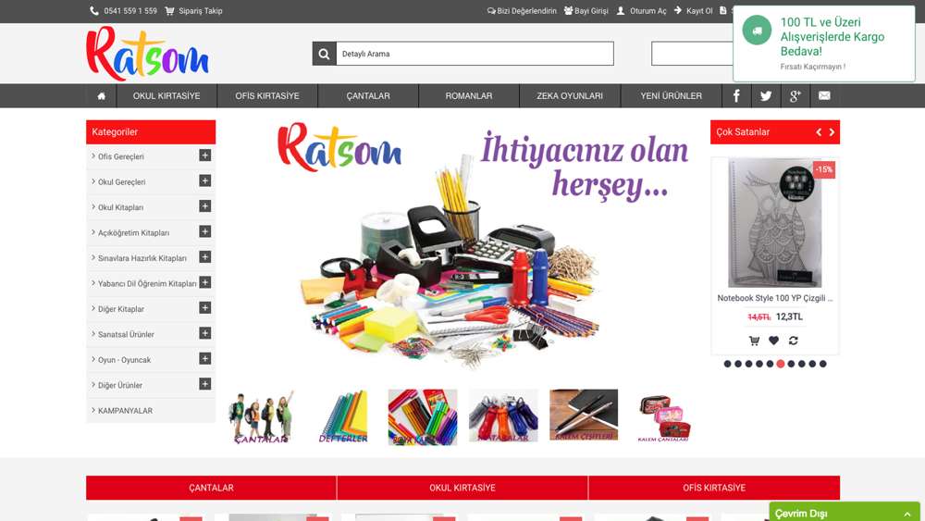Open OKUL KIRTASİYE in the dark navigation bar
The height and width of the screenshot is (521, 925).
(x=166, y=95)
